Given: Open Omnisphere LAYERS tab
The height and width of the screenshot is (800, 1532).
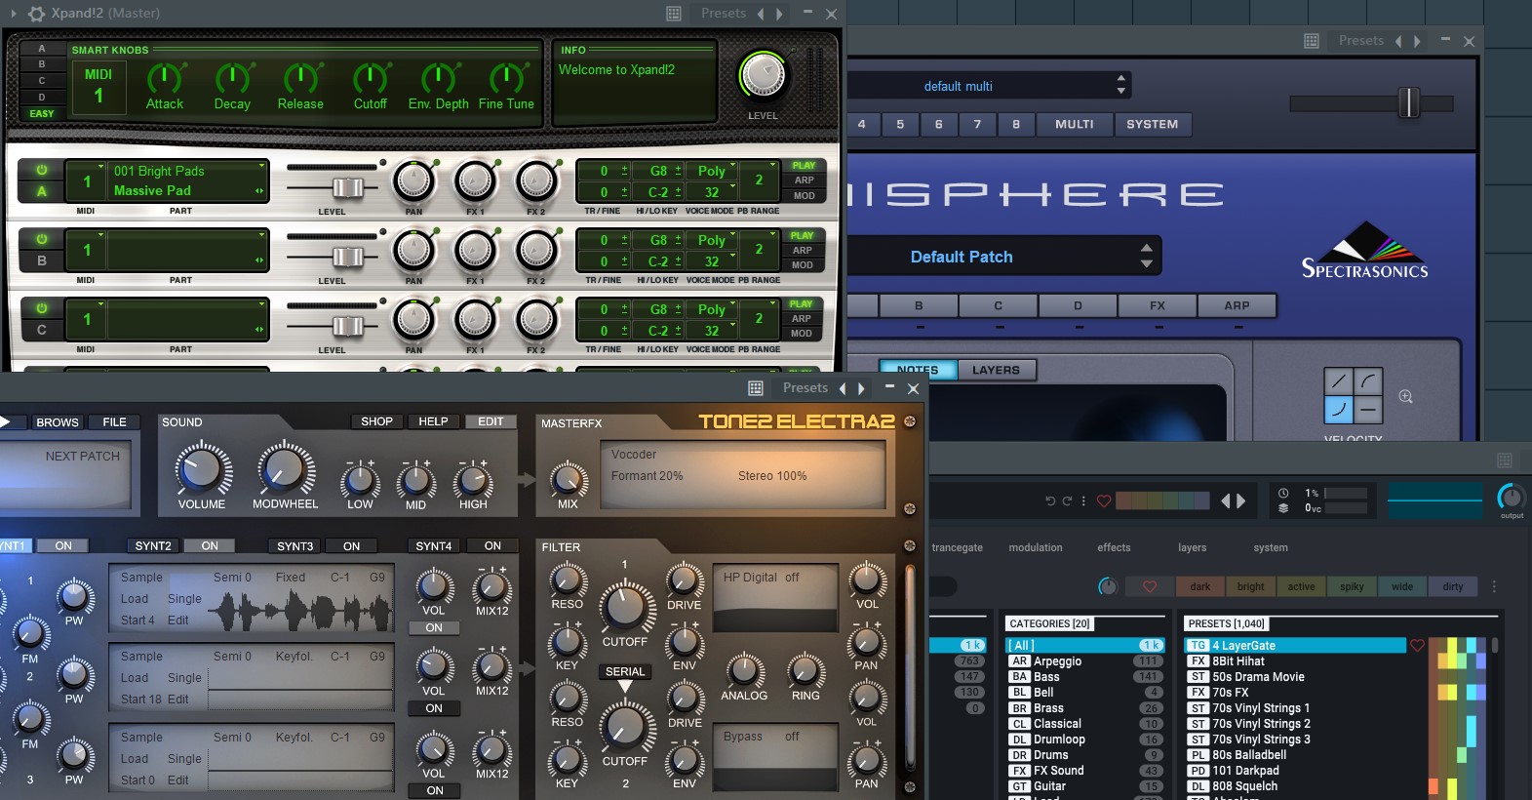Looking at the screenshot, I should click(996, 370).
